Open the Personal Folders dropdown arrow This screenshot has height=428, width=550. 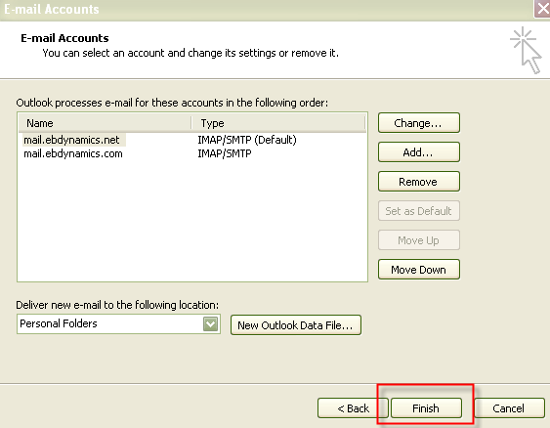coord(210,323)
